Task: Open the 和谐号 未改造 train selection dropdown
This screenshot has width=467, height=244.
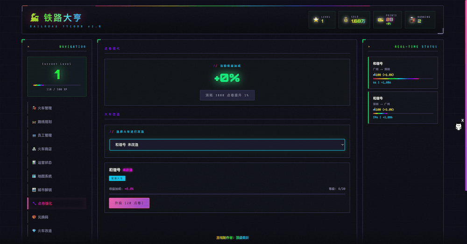Action: [227, 145]
